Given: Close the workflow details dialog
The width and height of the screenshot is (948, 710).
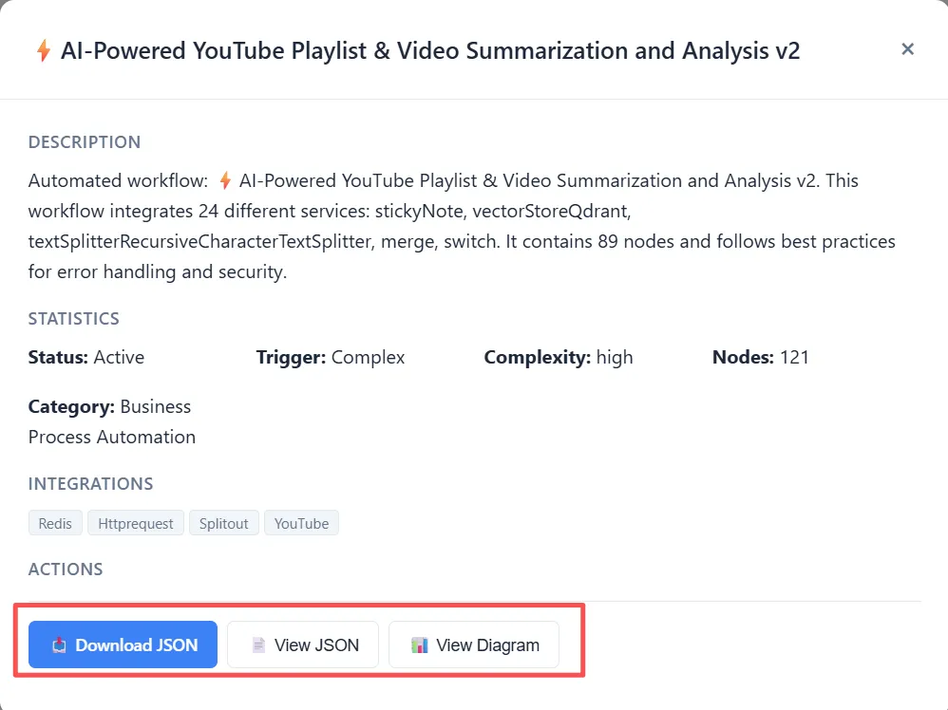Looking at the screenshot, I should [x=907, y=49].
